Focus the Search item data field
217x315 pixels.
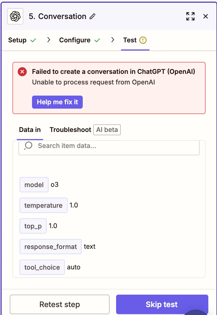pyautogui.click(x=109, y=146)
